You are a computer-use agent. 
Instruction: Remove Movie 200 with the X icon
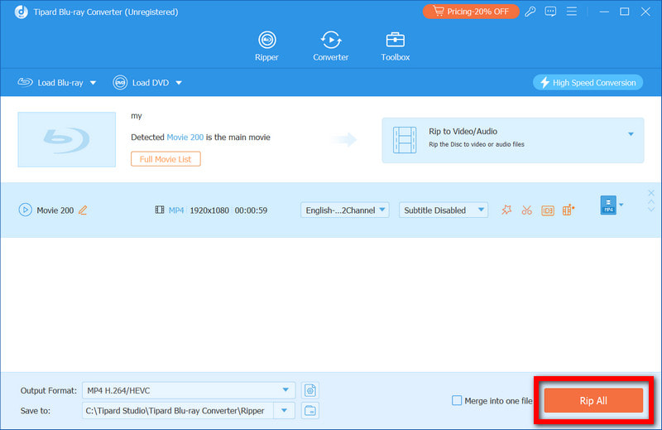[x=651, y=193]
